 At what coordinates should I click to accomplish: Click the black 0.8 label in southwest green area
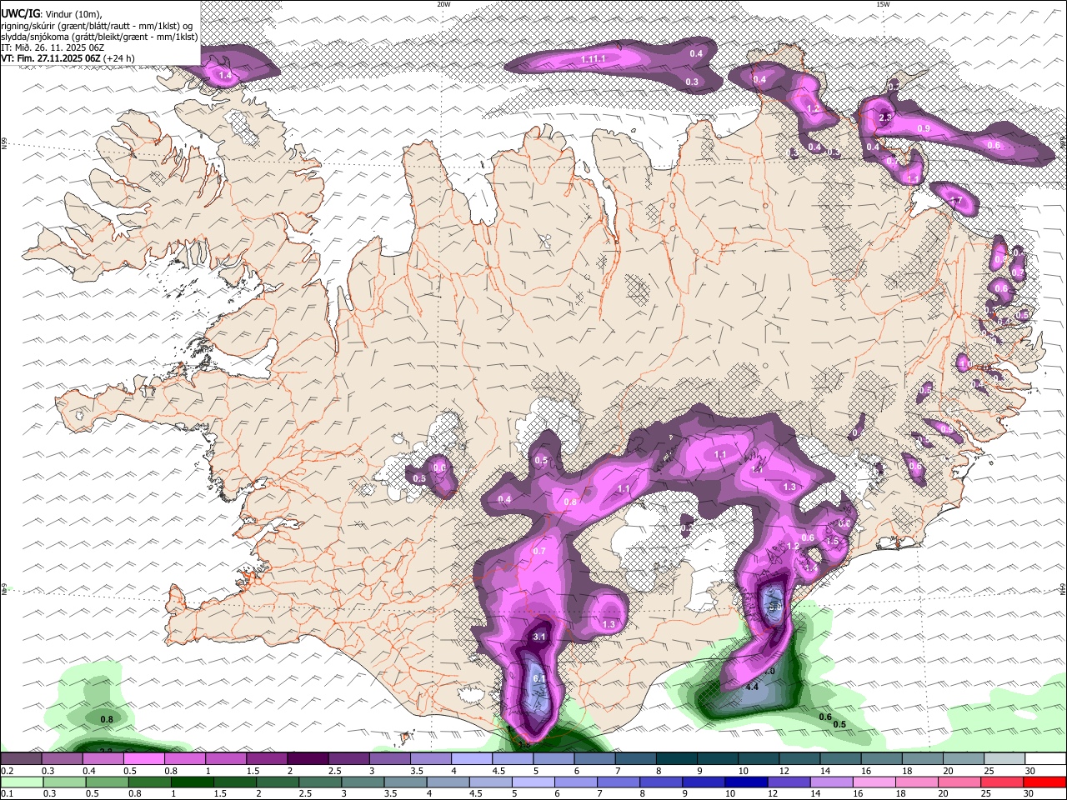107,719
